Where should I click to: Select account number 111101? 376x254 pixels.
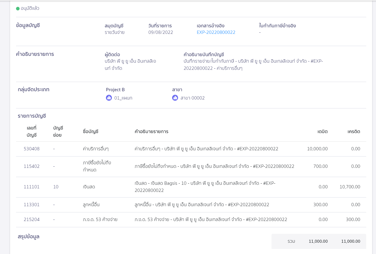pos(31,187)
